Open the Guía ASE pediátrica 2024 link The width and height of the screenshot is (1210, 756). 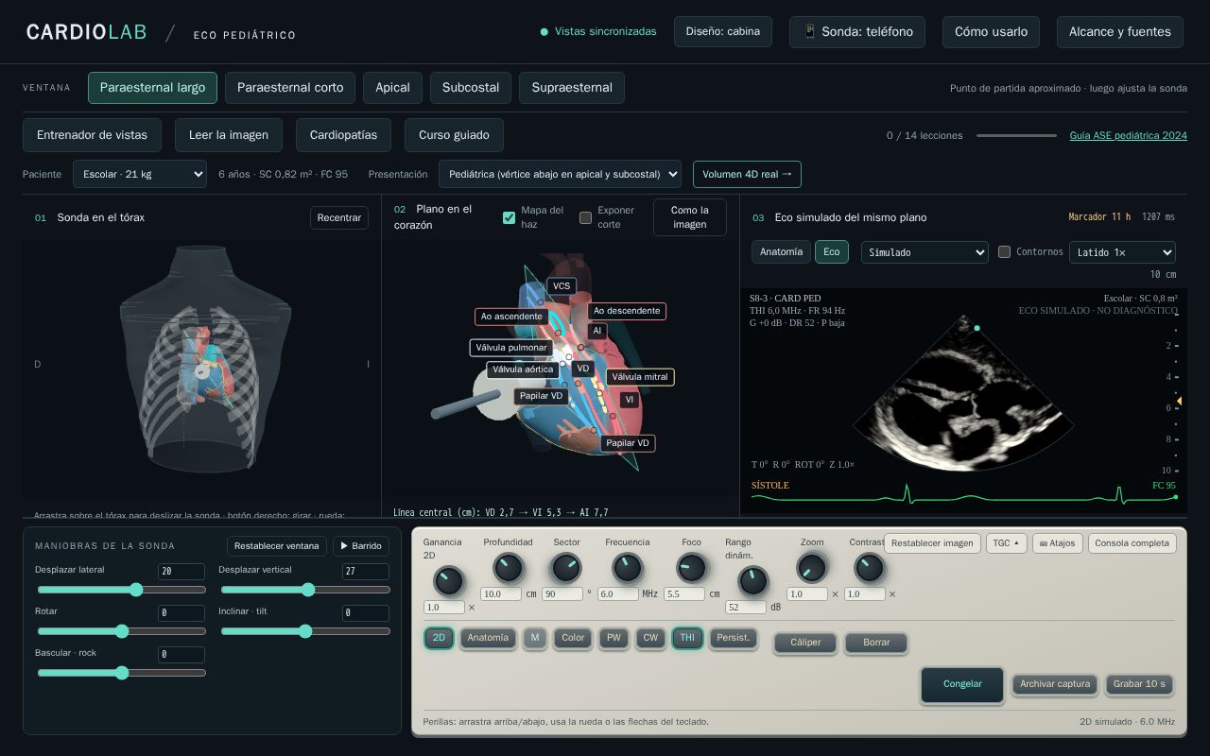(x=1129, y=135)
